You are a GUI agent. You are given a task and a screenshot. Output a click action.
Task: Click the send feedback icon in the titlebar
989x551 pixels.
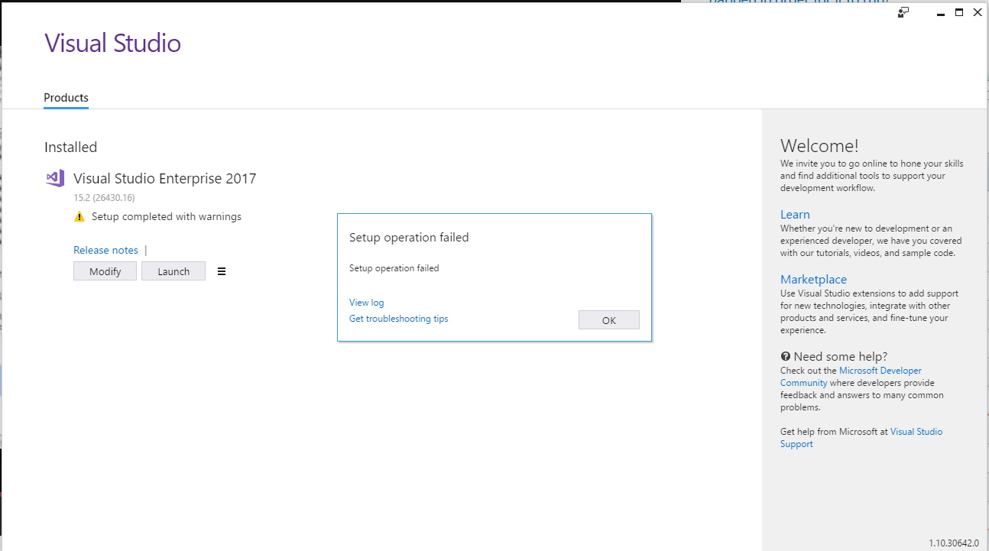[x=903, y=12]
